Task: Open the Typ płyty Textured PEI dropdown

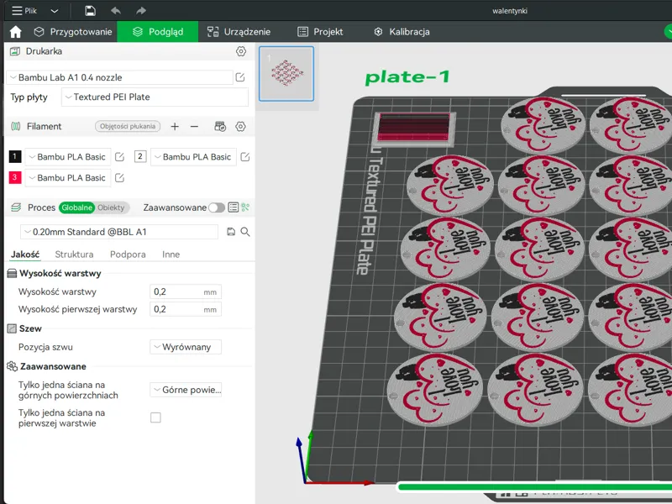Action: pos(155,97)
